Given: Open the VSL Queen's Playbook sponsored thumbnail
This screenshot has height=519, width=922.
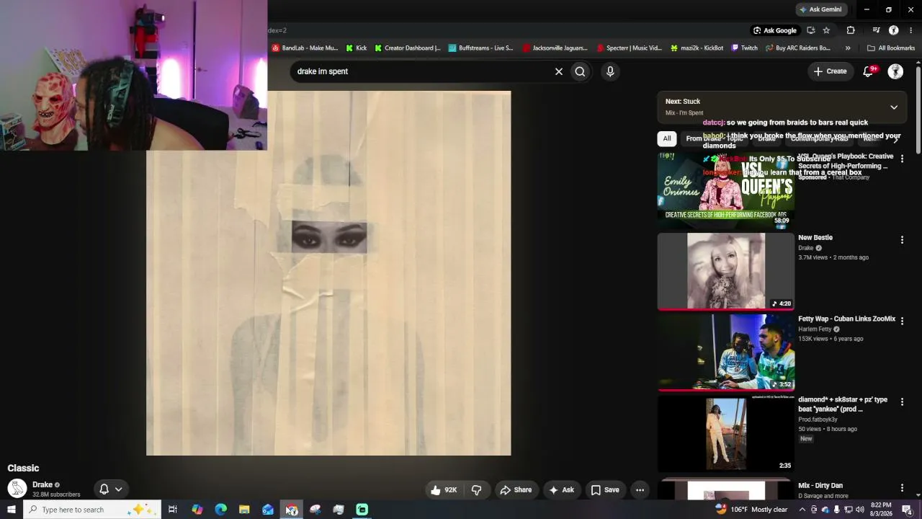Looking at the screenshot, I should [x=726, y=190].
